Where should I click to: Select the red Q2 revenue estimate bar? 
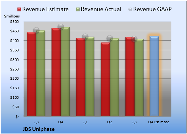point(105,79)
